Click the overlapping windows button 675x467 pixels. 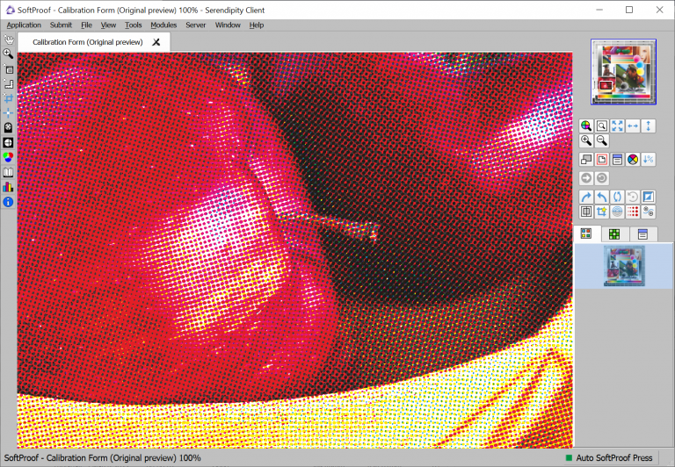586,160
